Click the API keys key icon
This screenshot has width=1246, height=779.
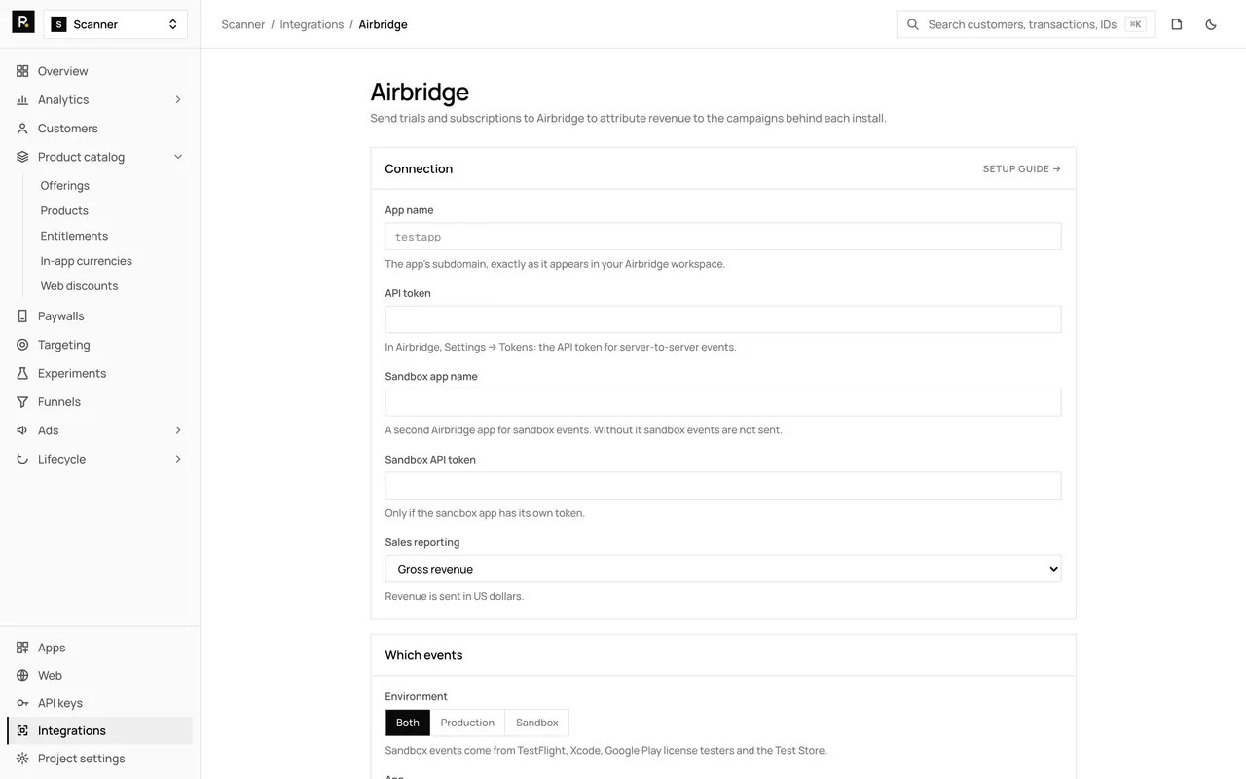pos(22,703)
